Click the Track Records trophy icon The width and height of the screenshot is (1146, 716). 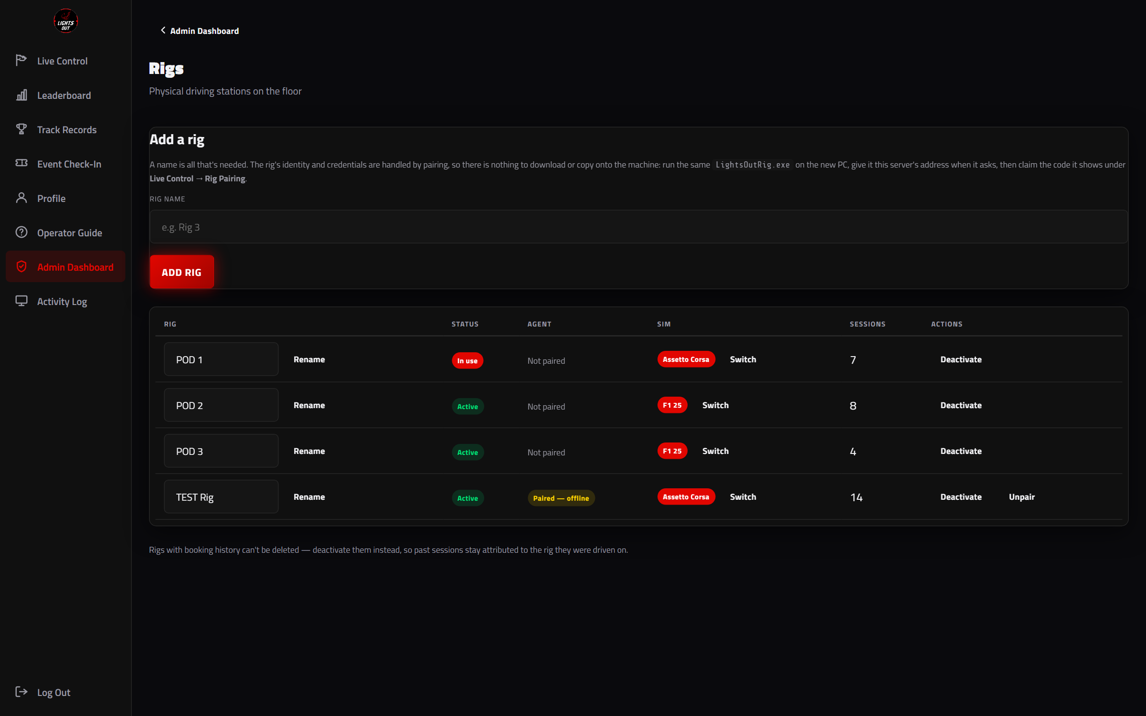[21, 129]
